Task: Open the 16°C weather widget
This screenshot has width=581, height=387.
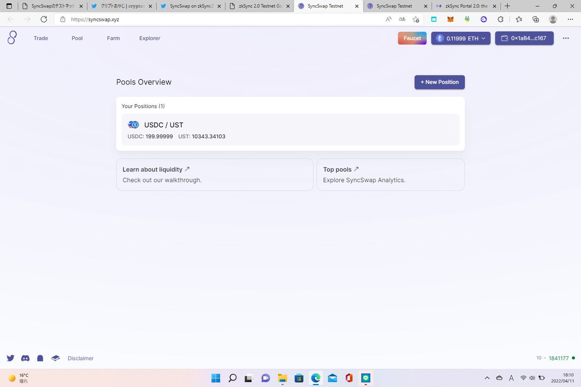Action: [18, 378]
